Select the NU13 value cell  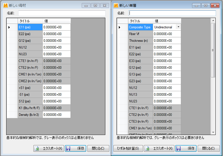coord(167,95)
